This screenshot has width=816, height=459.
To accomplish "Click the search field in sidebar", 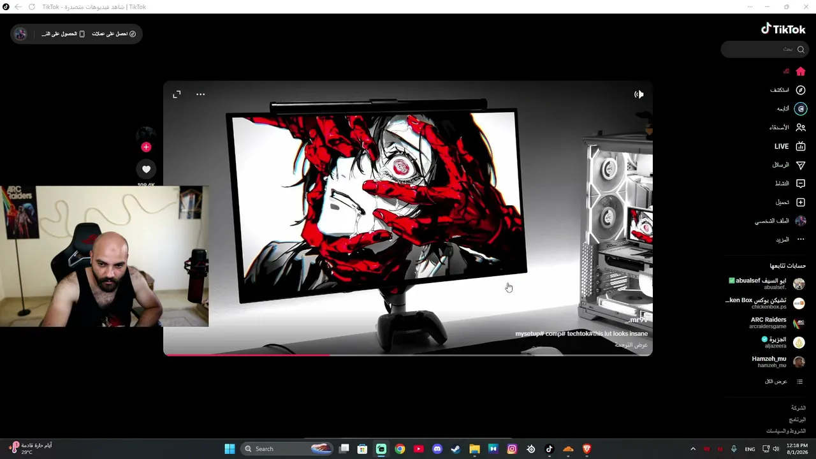I will coord(764,49).
